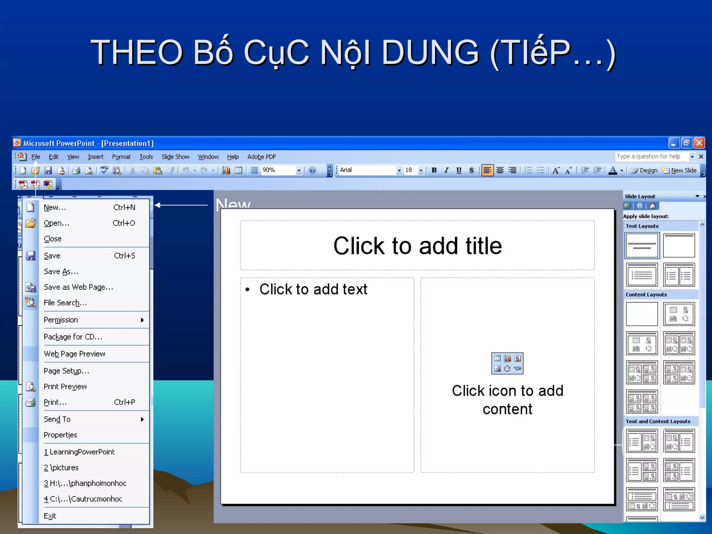Viewport: 712px width, 534px height.
Task: Click the New Slide button
Action: 679,170
